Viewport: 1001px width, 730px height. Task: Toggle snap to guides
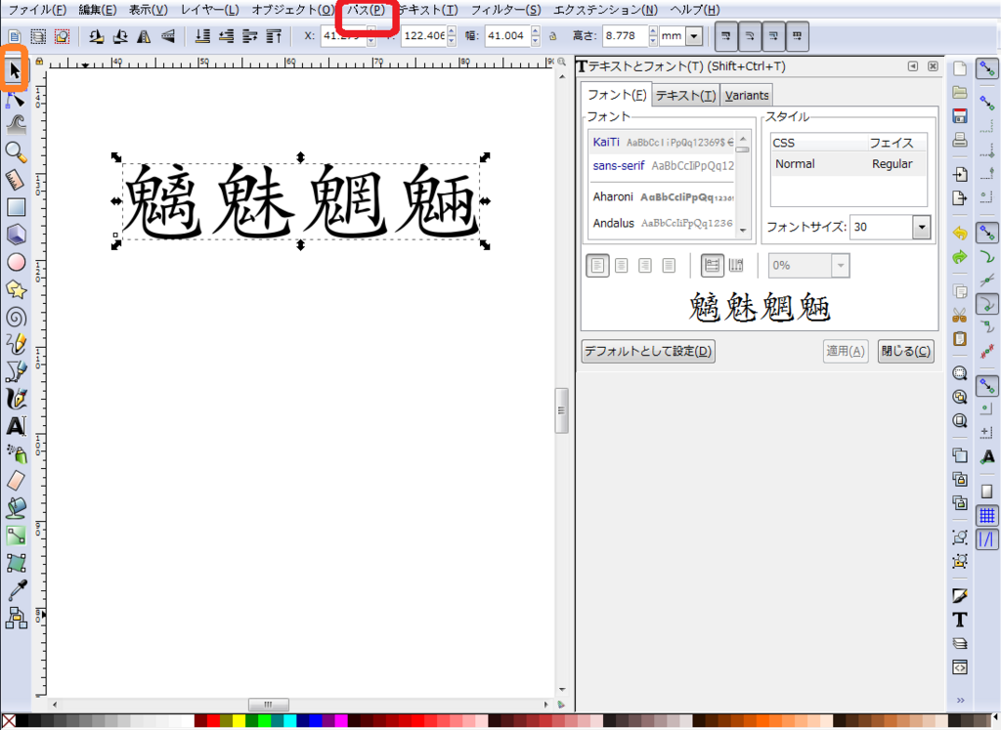(987, 539)
